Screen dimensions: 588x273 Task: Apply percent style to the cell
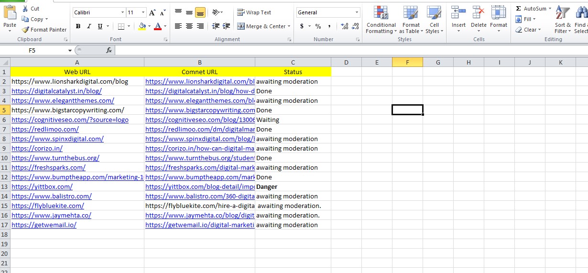318,26
